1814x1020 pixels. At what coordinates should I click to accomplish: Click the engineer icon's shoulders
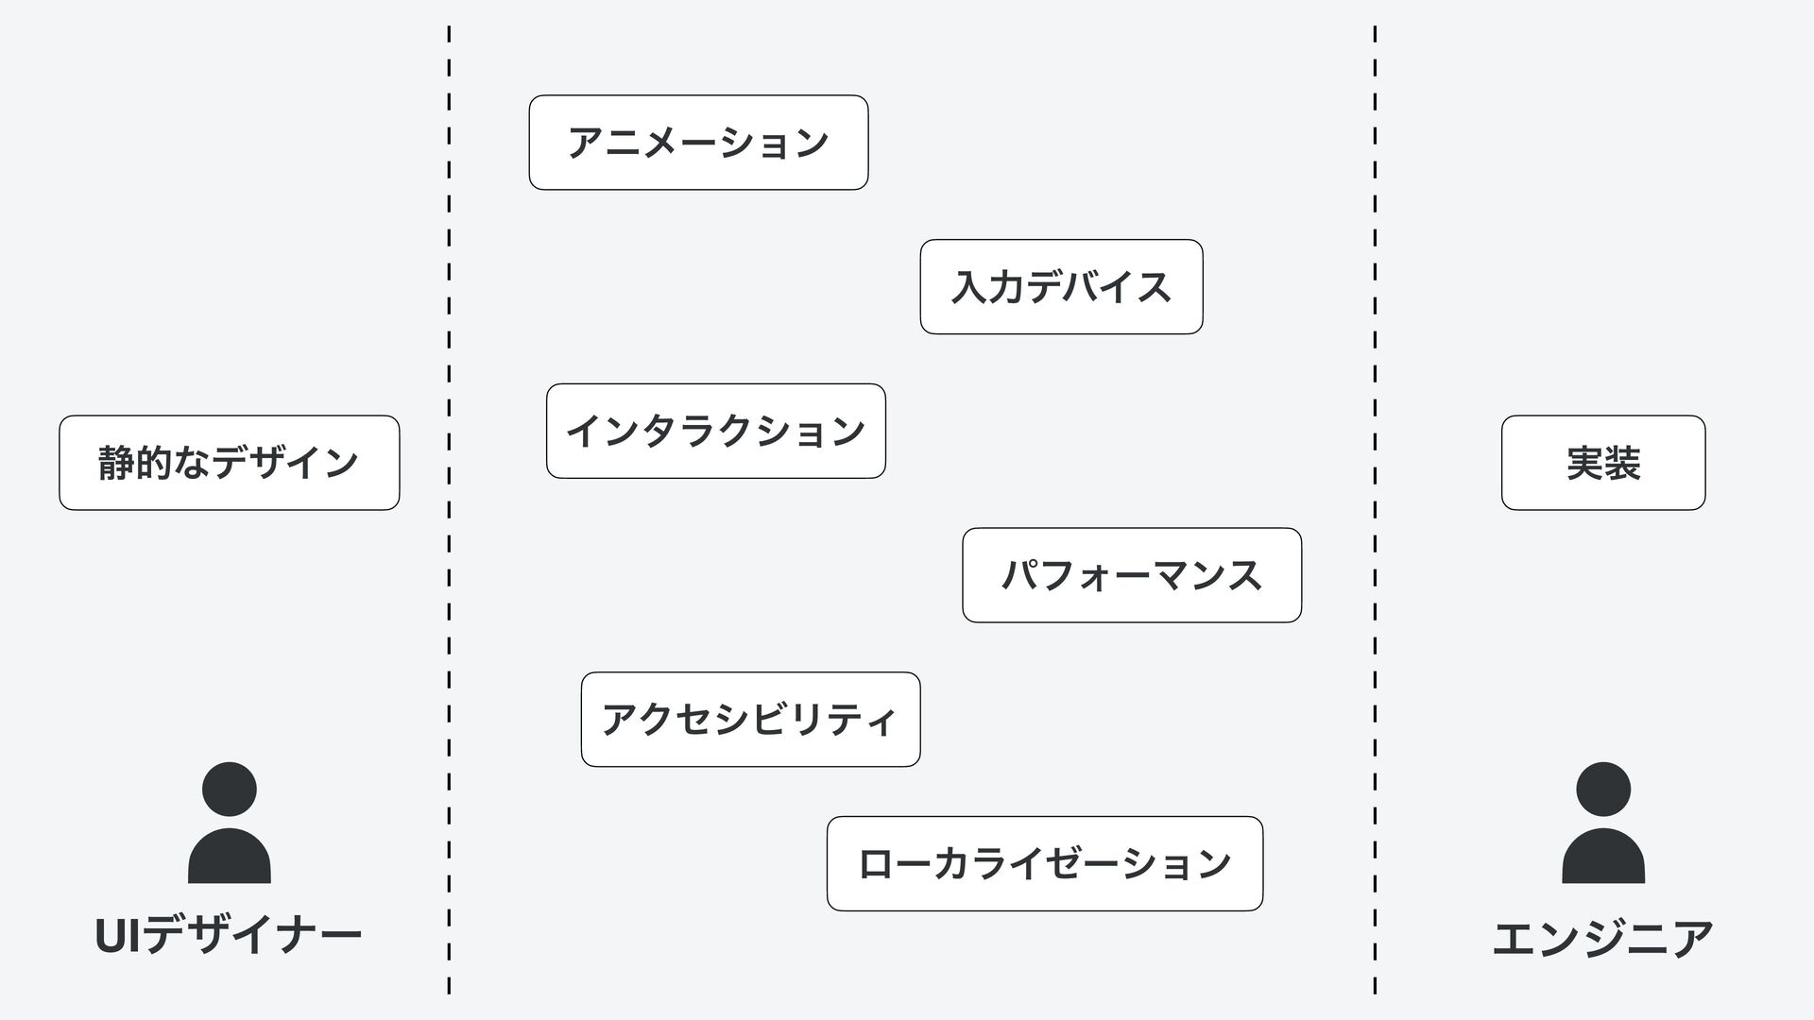coord(1603,856)
